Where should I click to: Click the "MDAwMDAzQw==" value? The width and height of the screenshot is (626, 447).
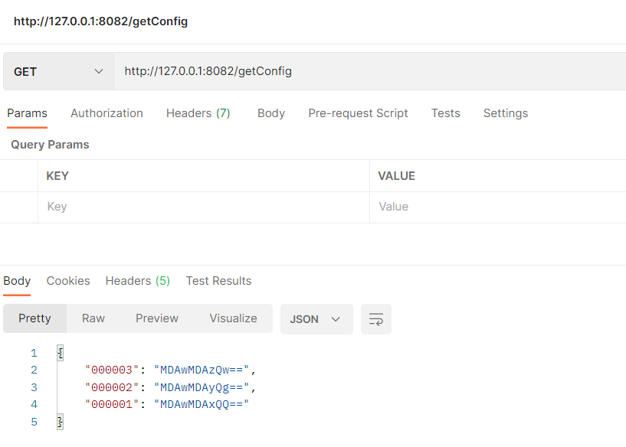point(202,370)
